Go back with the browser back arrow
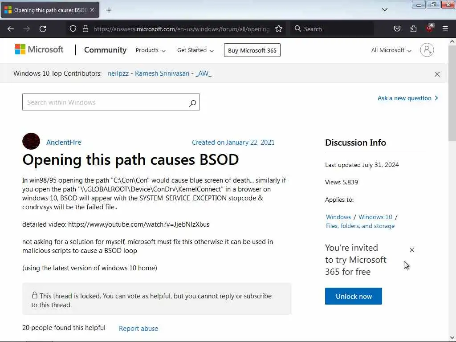This screenshot has height=342, width=456. click(x=11, y=29)
